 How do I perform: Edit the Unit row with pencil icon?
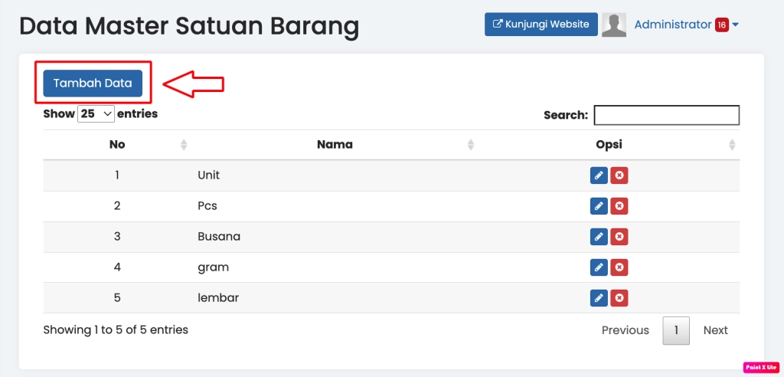point(599,175)
